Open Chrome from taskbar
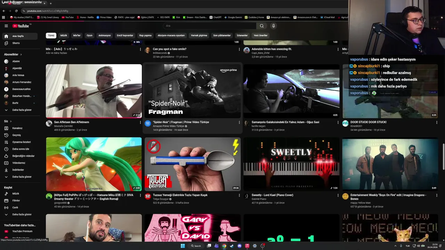 (x=224, y=246)
